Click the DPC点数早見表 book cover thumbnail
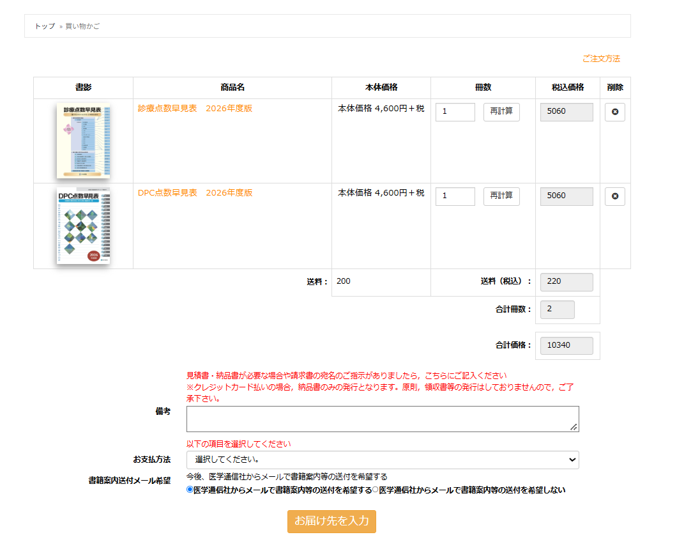The image size is (691, 544). point(83,226)
